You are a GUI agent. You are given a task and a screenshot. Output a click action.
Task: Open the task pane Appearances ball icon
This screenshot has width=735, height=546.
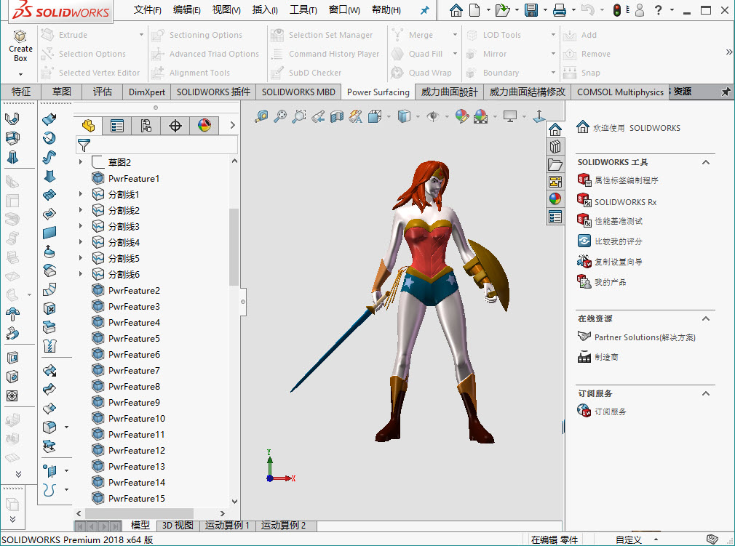coord(555,199)
